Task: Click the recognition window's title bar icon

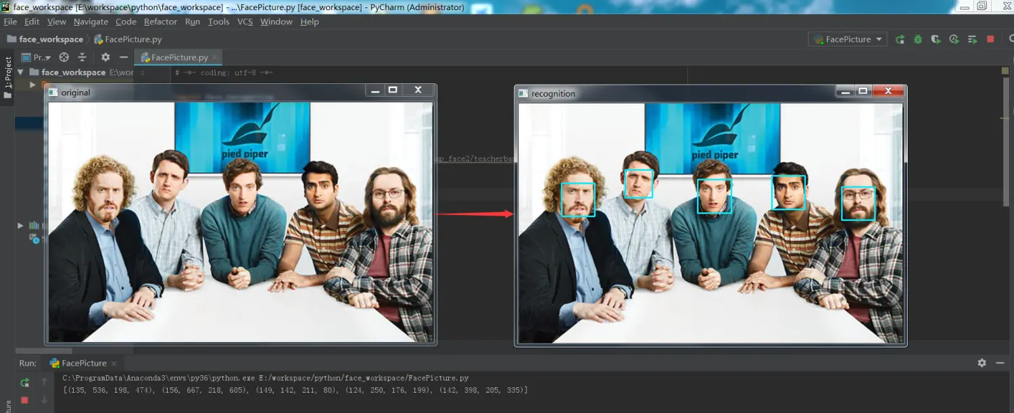Action: pyautogui.click(x=523, y=93)
